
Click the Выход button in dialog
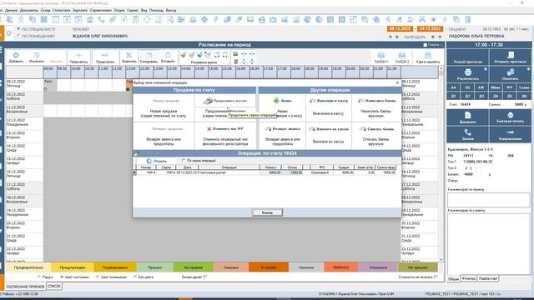pyautogui.click(x=267, y=212)
